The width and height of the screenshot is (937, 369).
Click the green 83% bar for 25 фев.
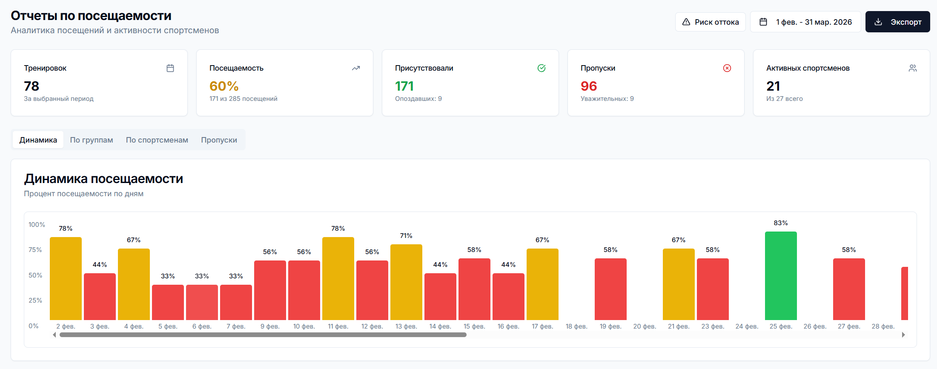(x=781, y=276)
